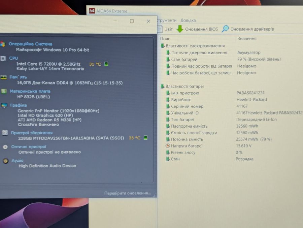Click the Властивості батареї group icon

tap(163, 86)
